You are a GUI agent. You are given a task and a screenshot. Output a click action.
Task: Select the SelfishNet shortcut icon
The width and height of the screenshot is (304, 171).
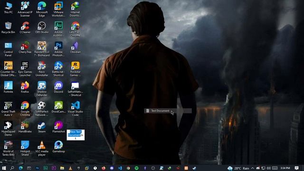pos(75,89)
